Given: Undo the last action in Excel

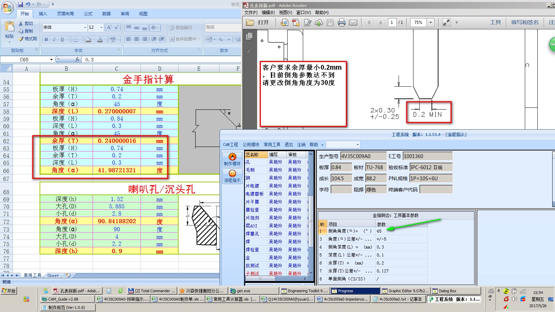Looking at the screenshot, I should [x=28, y=5].
